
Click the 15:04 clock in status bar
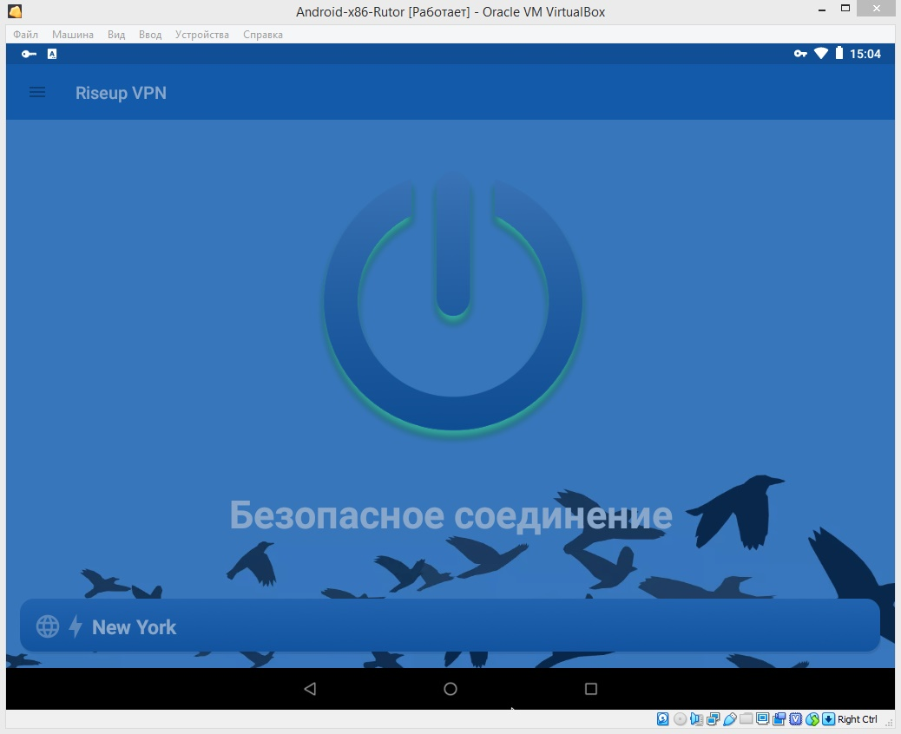pyautogui.click(x=865, y=54)
